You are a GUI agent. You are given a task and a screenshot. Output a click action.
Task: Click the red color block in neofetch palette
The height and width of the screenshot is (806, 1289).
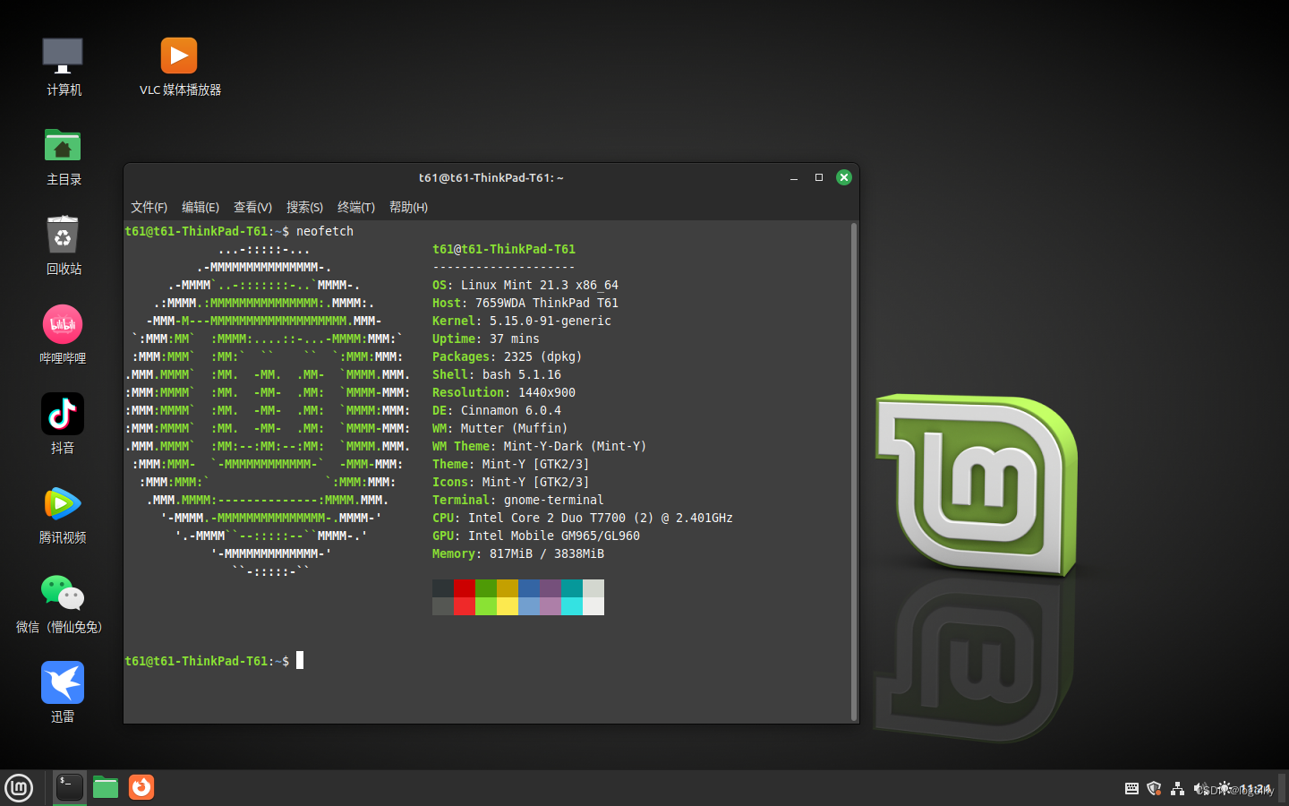coord(465,588)
